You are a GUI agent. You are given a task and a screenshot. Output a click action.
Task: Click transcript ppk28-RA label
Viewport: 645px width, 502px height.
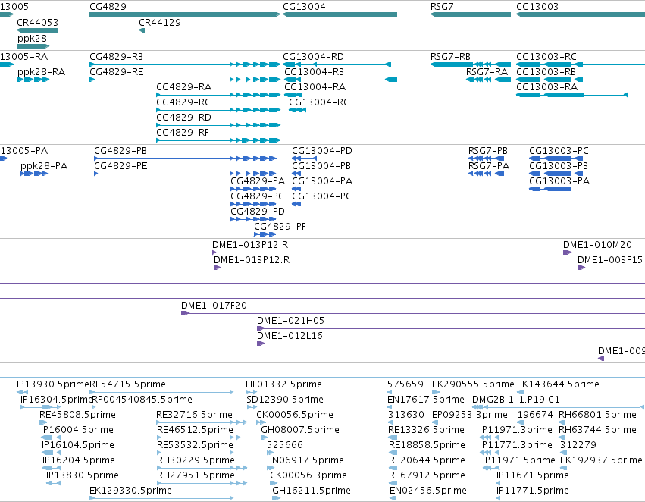(x=41, y=71)
